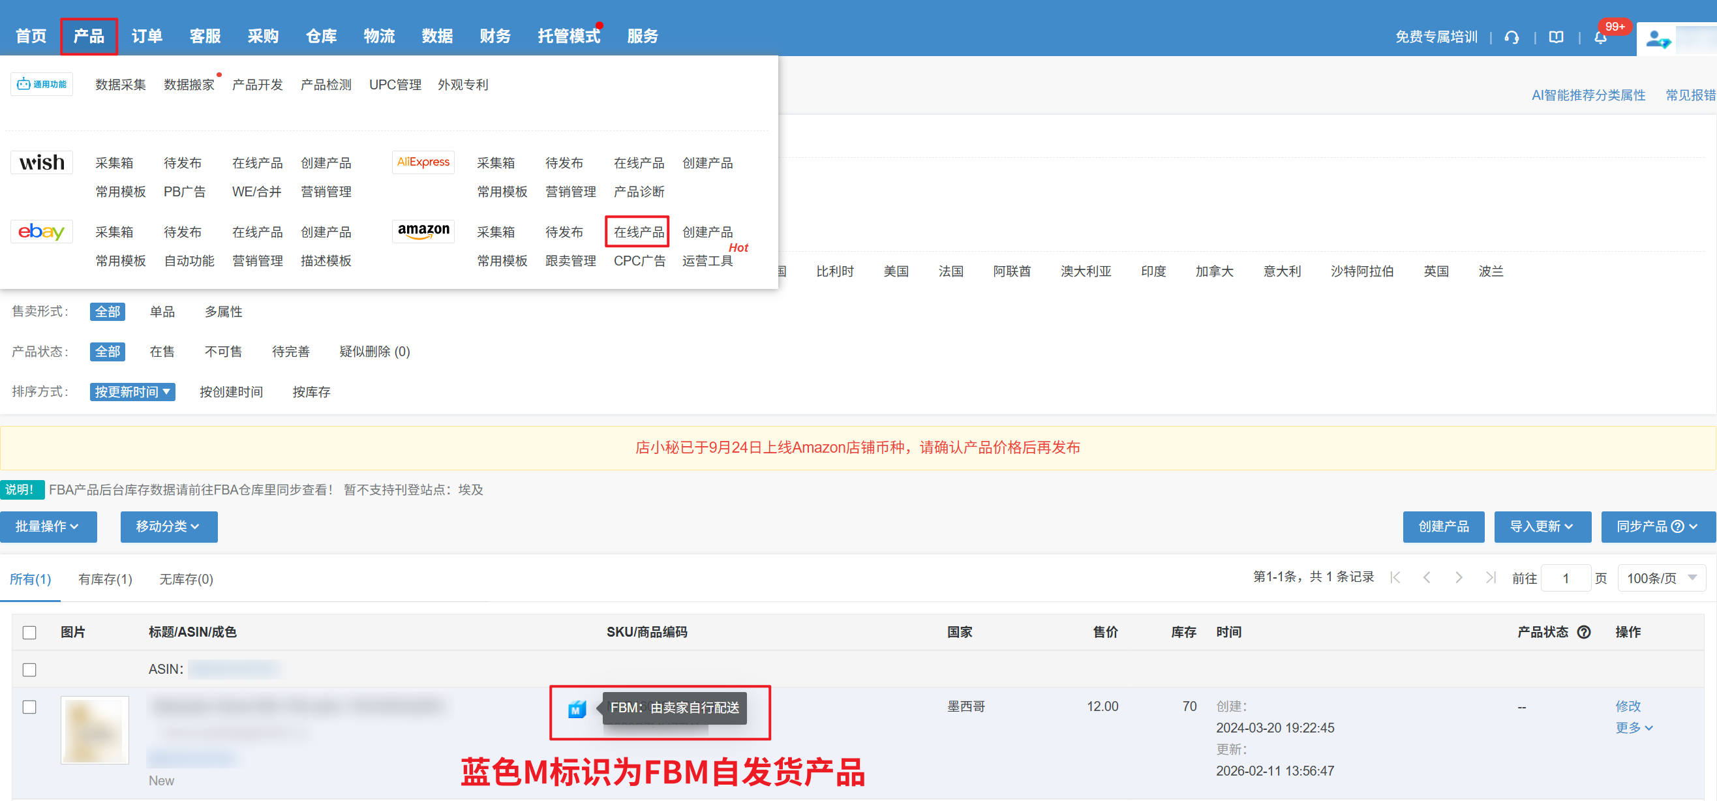Click the next page arrow icon
Screen dimensions: 1717x801
pos(1459,578)
